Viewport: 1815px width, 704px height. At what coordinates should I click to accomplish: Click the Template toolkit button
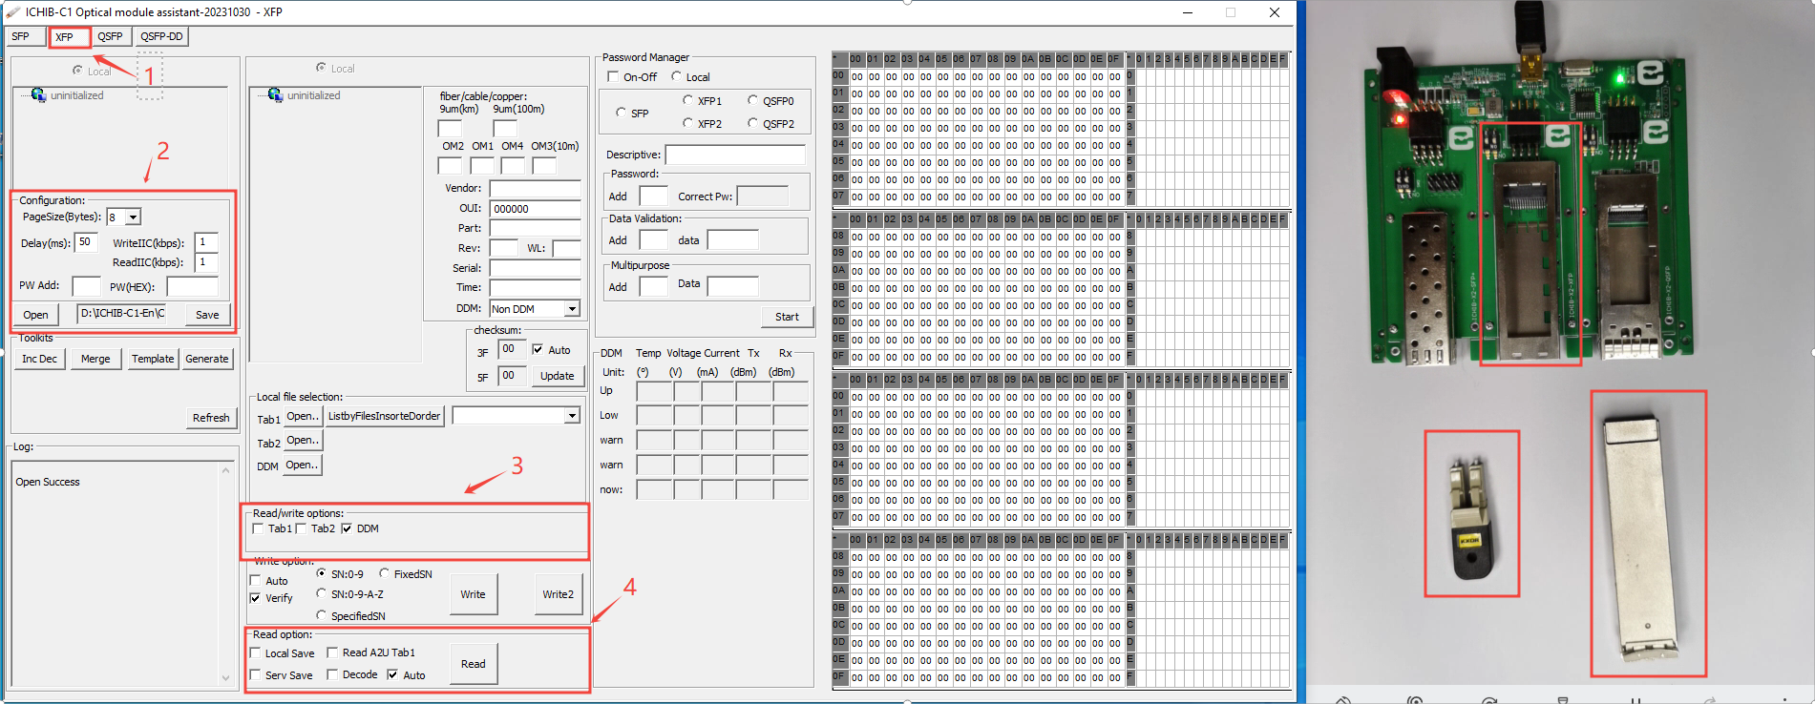coord(153,359)
